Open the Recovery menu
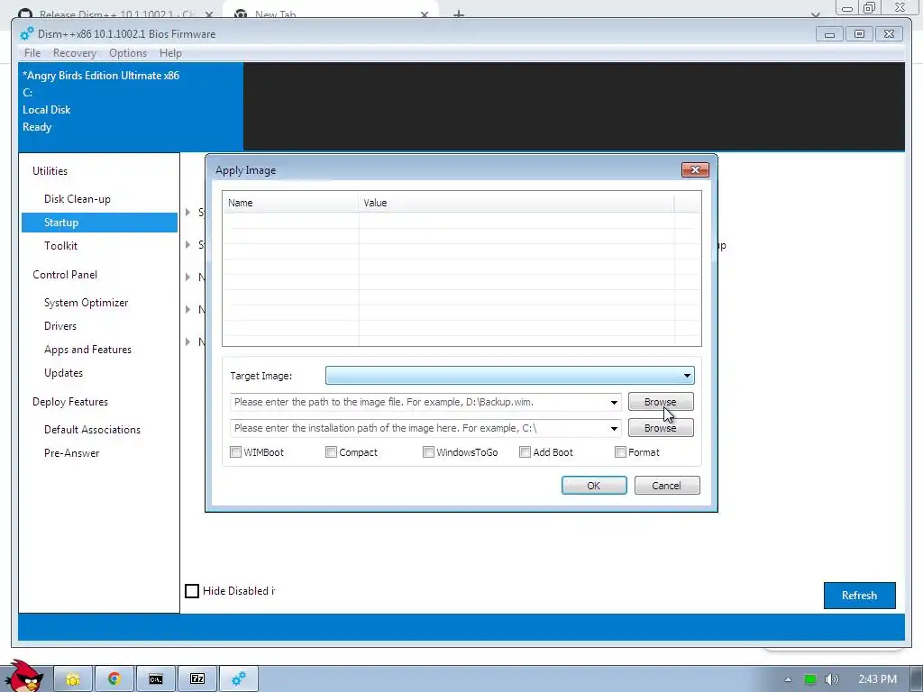This screenshot has height=692, width=923. click(x=75, y=53)
